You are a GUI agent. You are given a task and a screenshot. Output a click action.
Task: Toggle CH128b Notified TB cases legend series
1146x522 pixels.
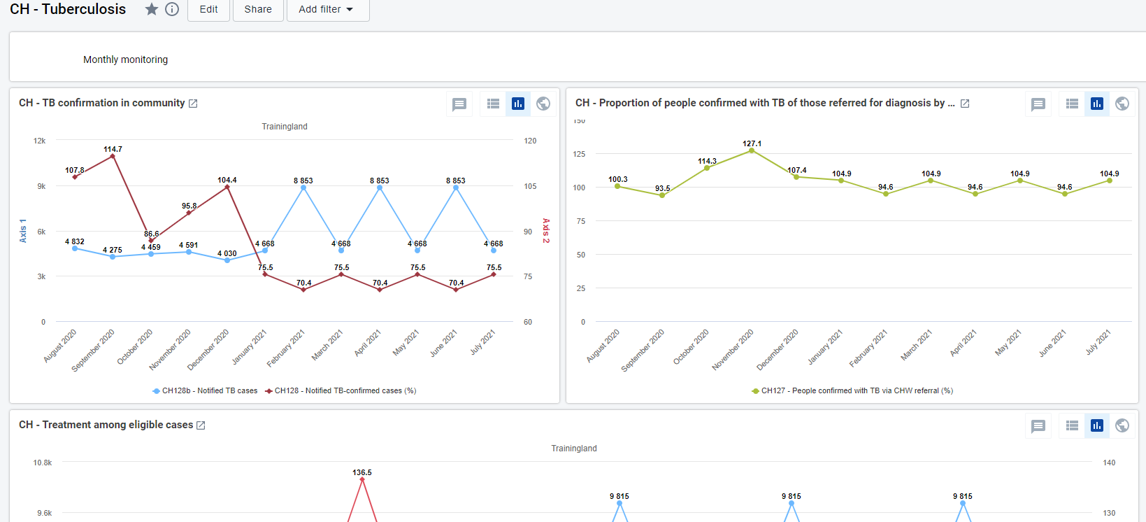(205, 391)
